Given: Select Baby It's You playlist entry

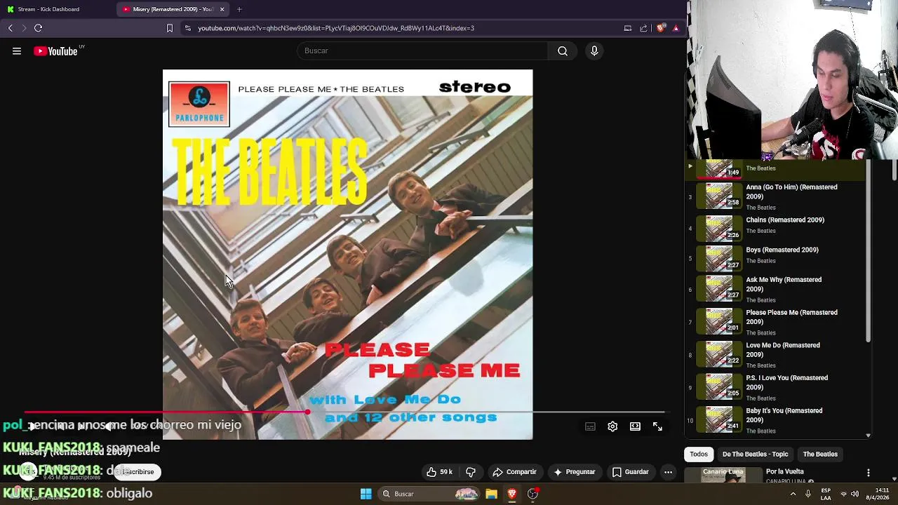Looking at the screenshot, I should coord(775,420).
